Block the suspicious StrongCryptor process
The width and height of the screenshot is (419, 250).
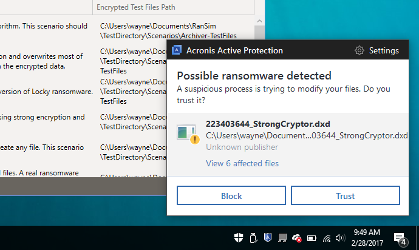231,196
